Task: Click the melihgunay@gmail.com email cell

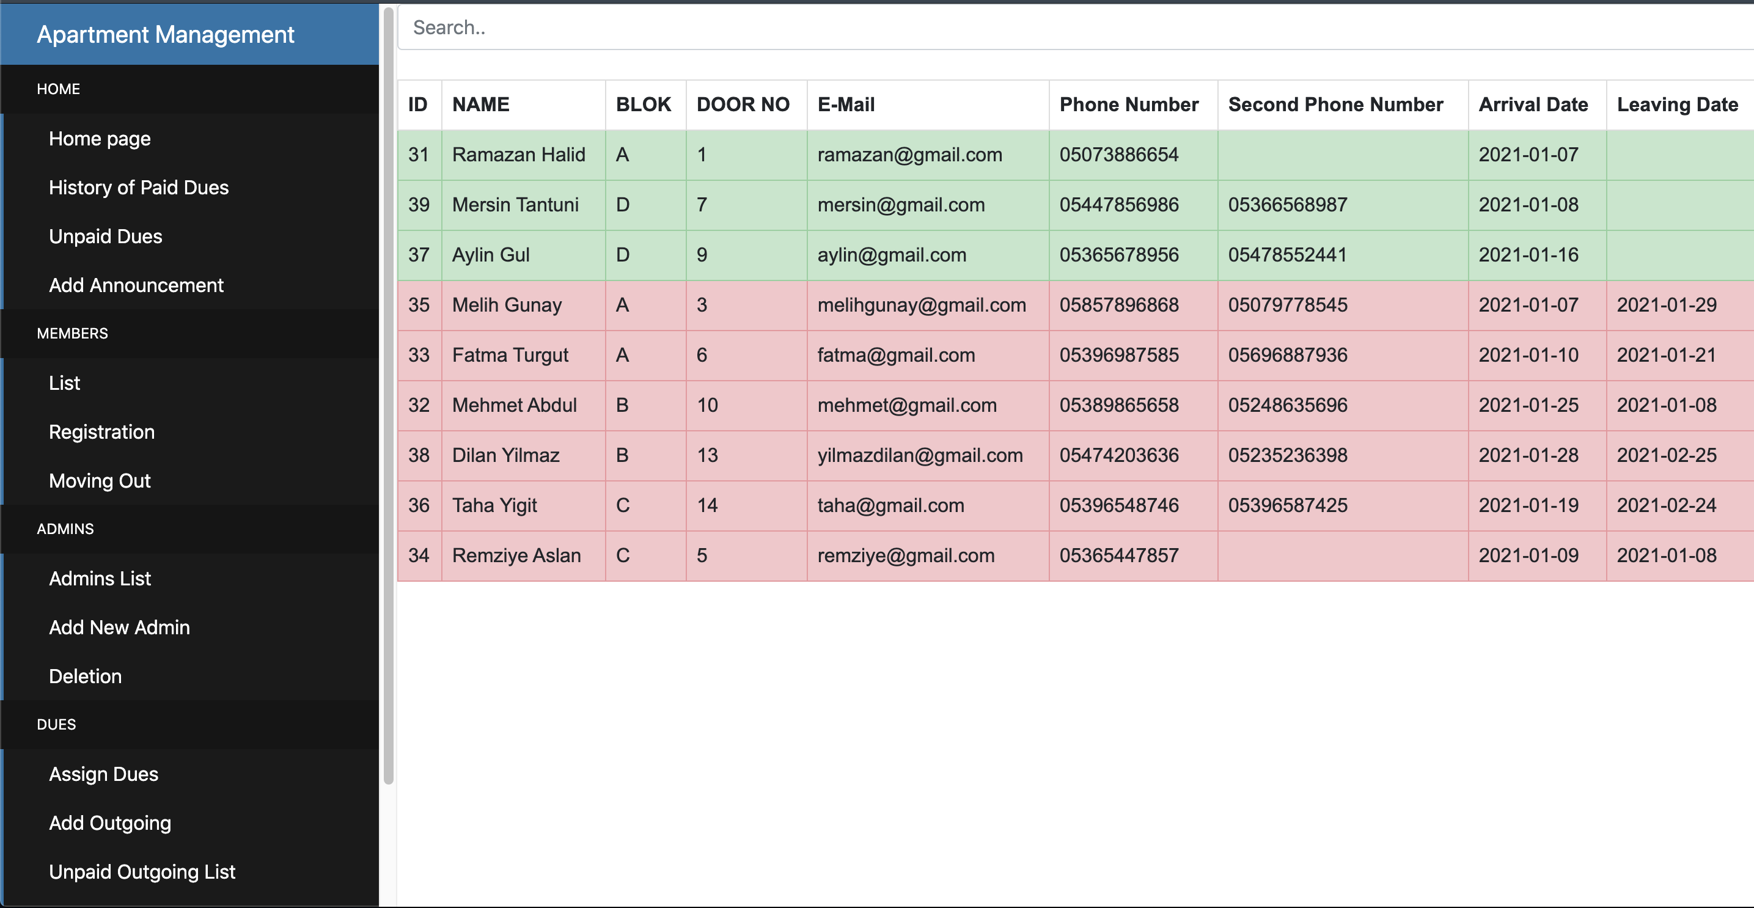Action: click(921, 305)
